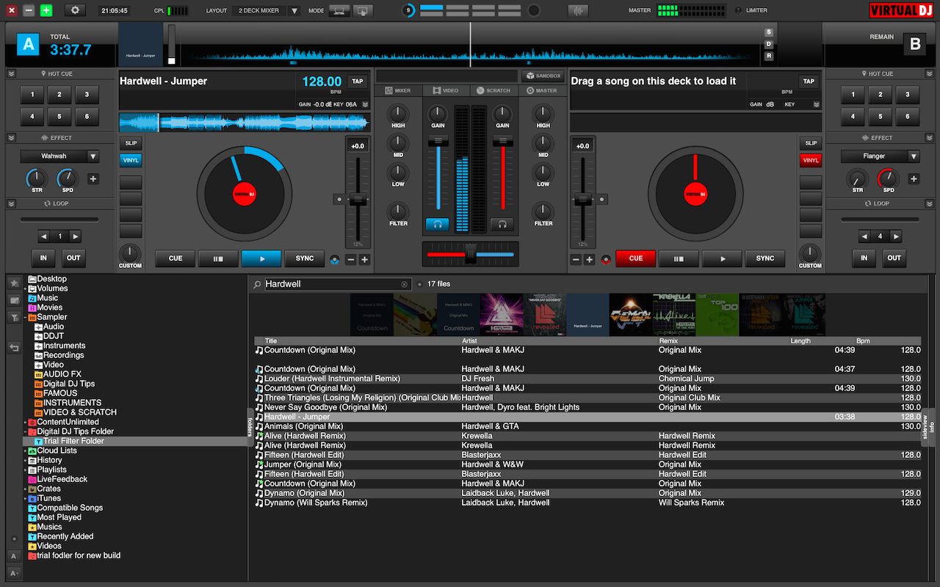Open settings with the gear icon
The width and height of the screenshot is (940, 587).
pos(75,10)
